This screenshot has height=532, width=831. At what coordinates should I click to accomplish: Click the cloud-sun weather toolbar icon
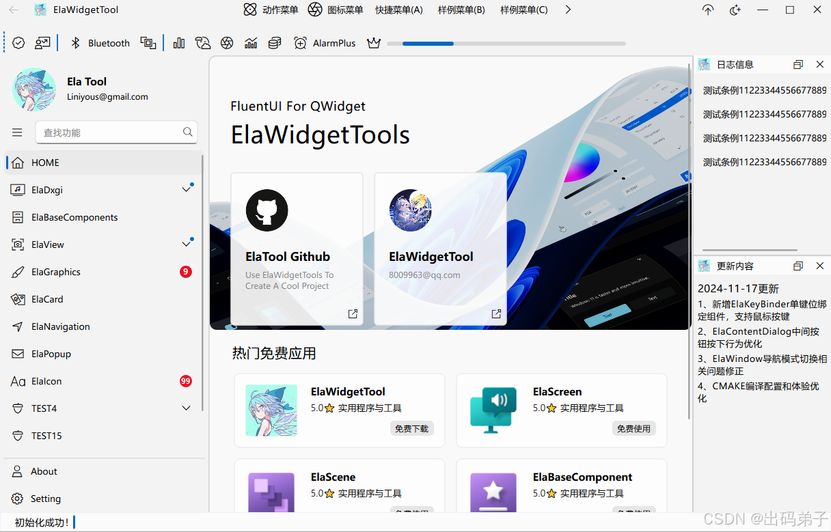pos(203,43)
